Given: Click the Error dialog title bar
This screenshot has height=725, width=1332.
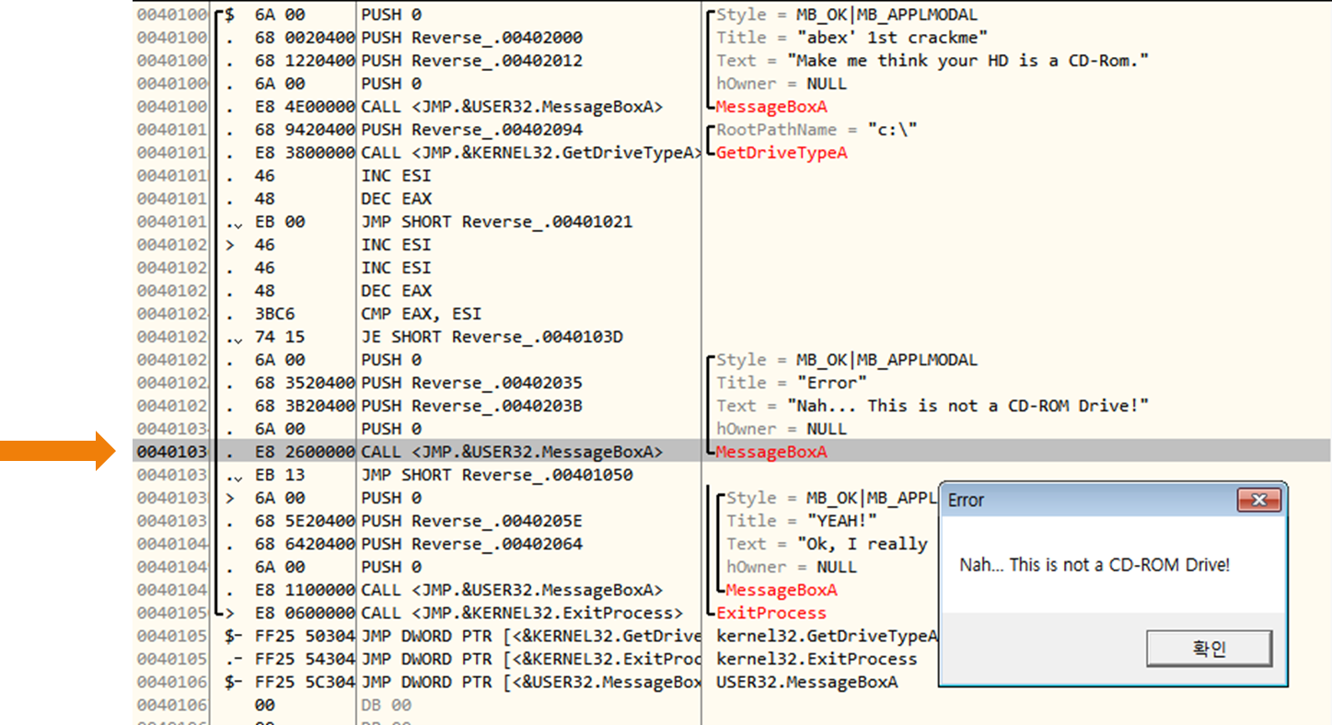Looking at the screenshot, I should point(1086,501).
